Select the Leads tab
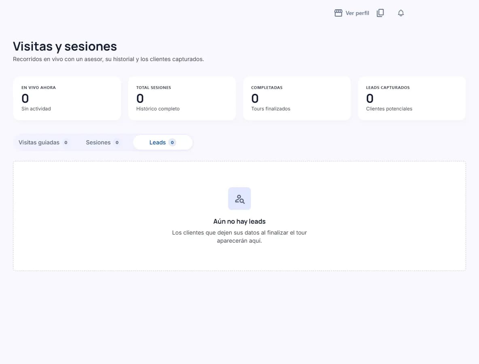Screen dimensions: 479x364 pyautogui.click(x=163, y=142)
